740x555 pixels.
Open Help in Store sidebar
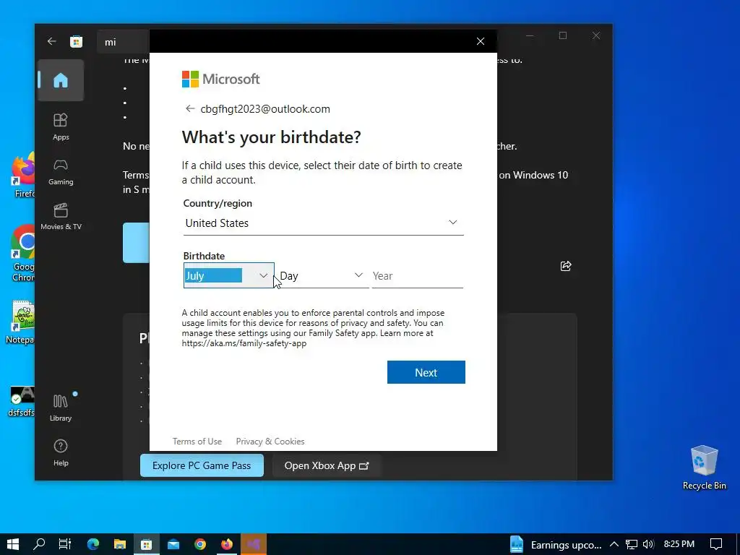pyautogui.click(x=61, y=452)
